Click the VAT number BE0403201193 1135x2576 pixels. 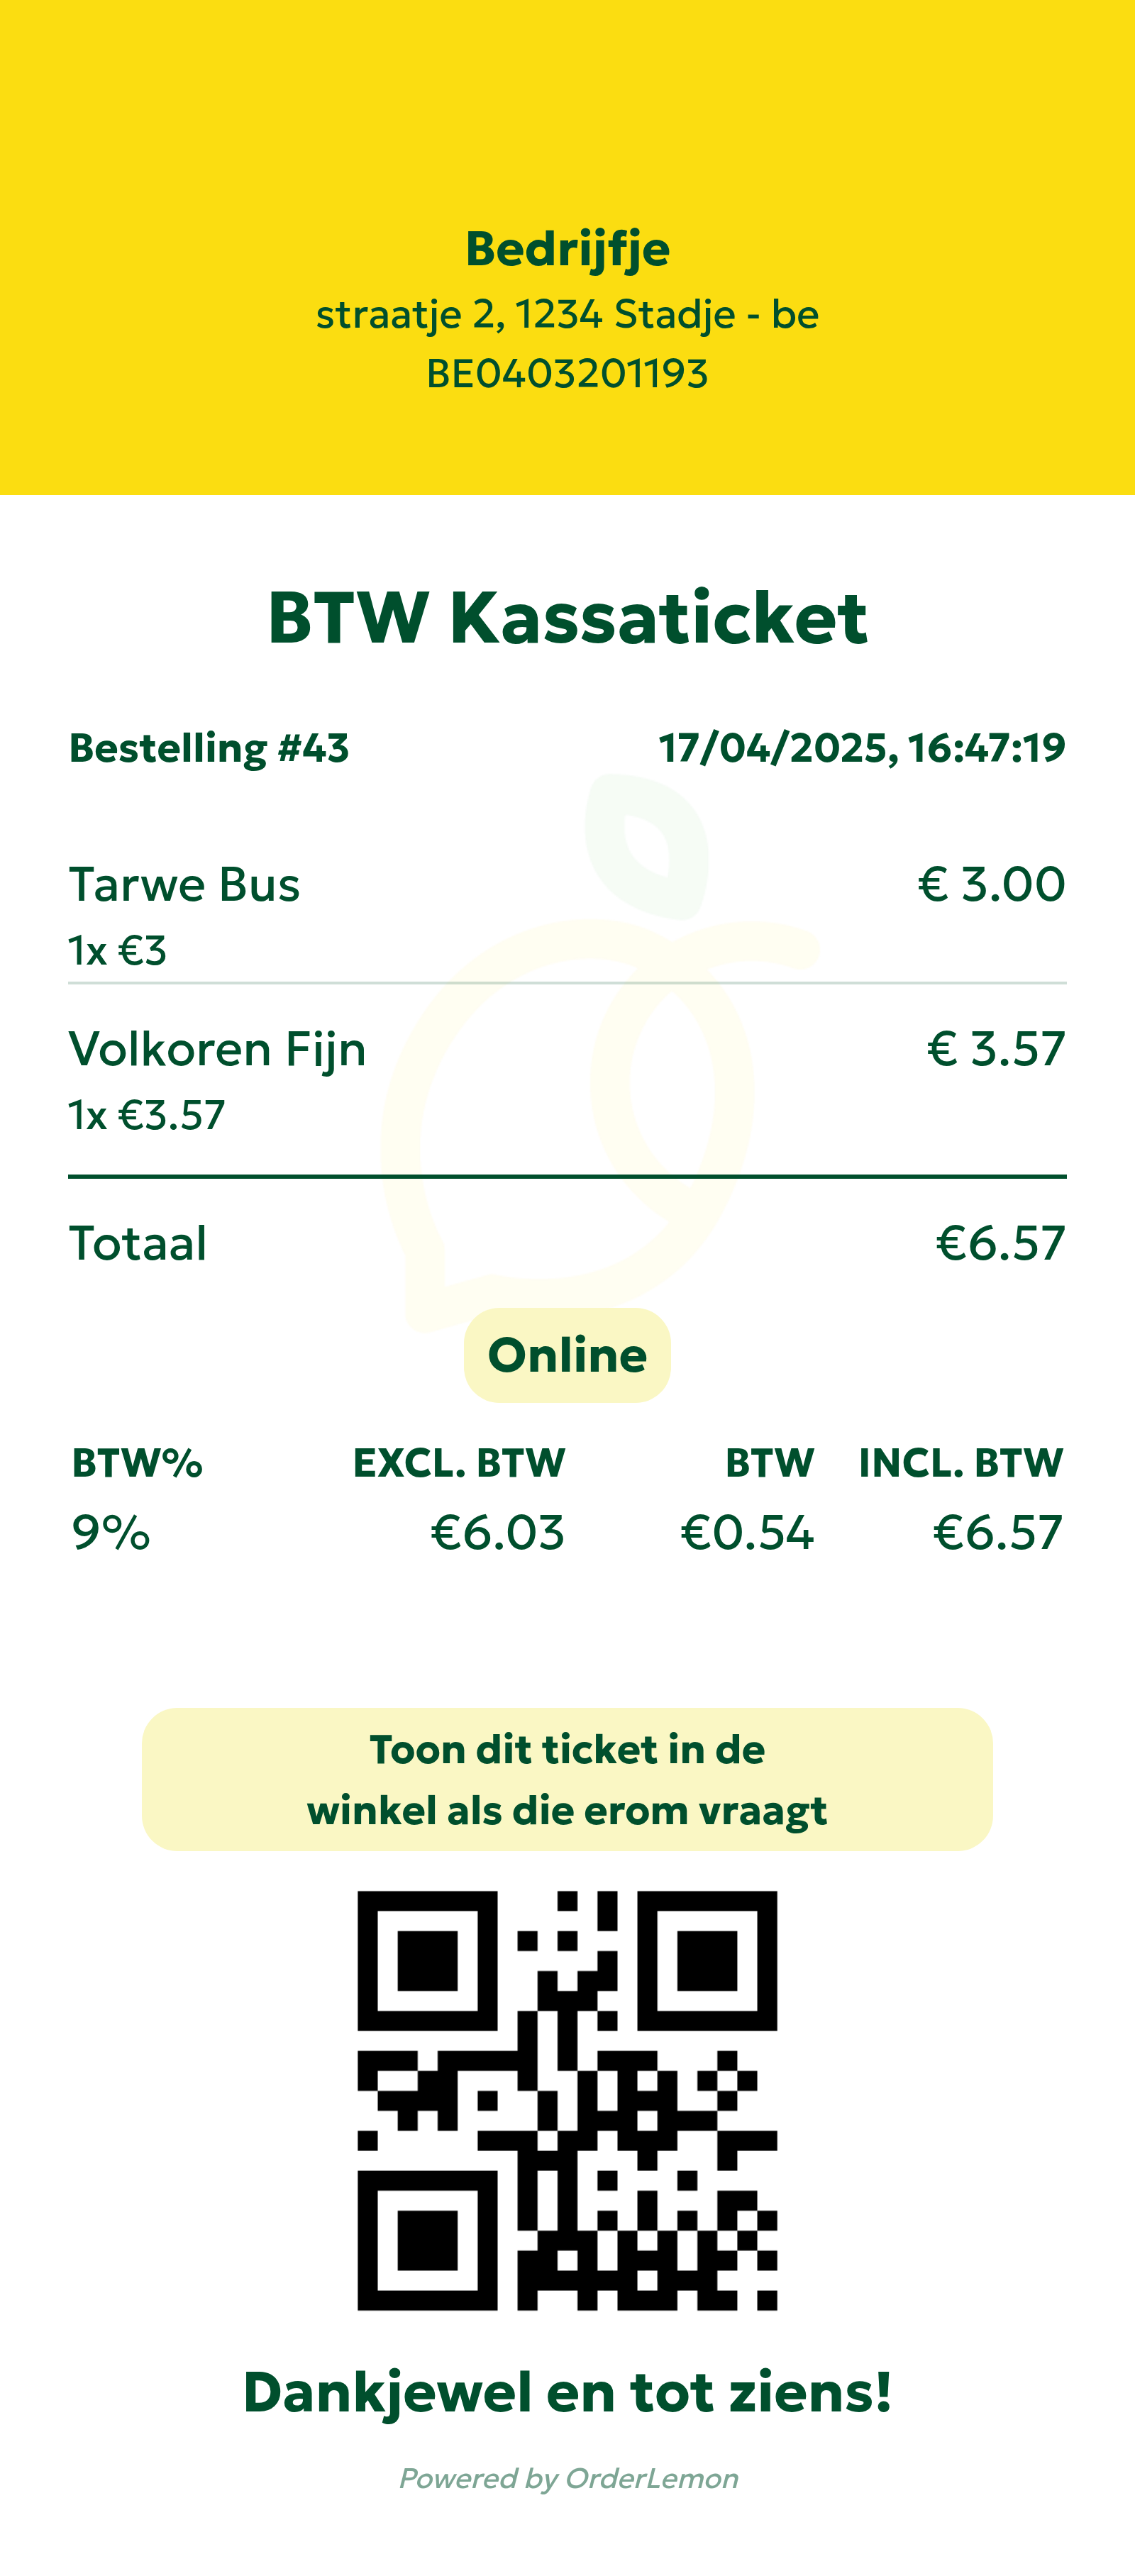pyautogui.click(x=567, y=374)
